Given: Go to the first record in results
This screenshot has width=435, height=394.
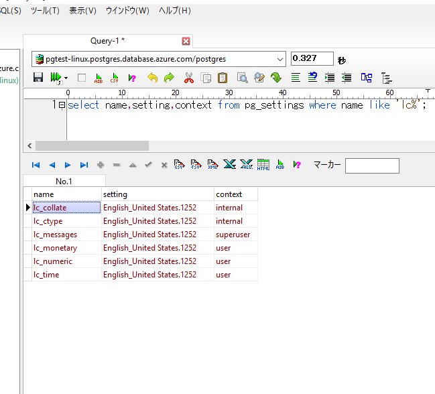Looking at the screenshot, I should tap(36, 165).
